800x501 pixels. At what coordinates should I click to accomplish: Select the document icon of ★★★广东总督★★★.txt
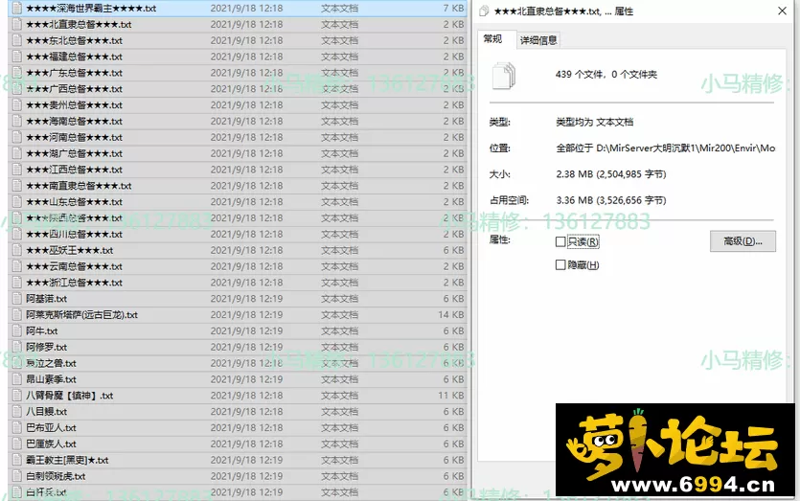(17, 73)
